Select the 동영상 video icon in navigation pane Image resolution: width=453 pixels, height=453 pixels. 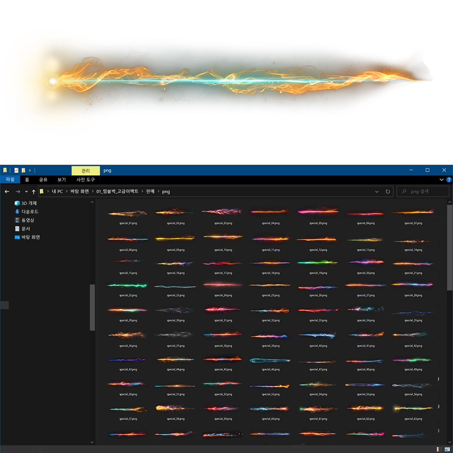[x=17, y=220]
